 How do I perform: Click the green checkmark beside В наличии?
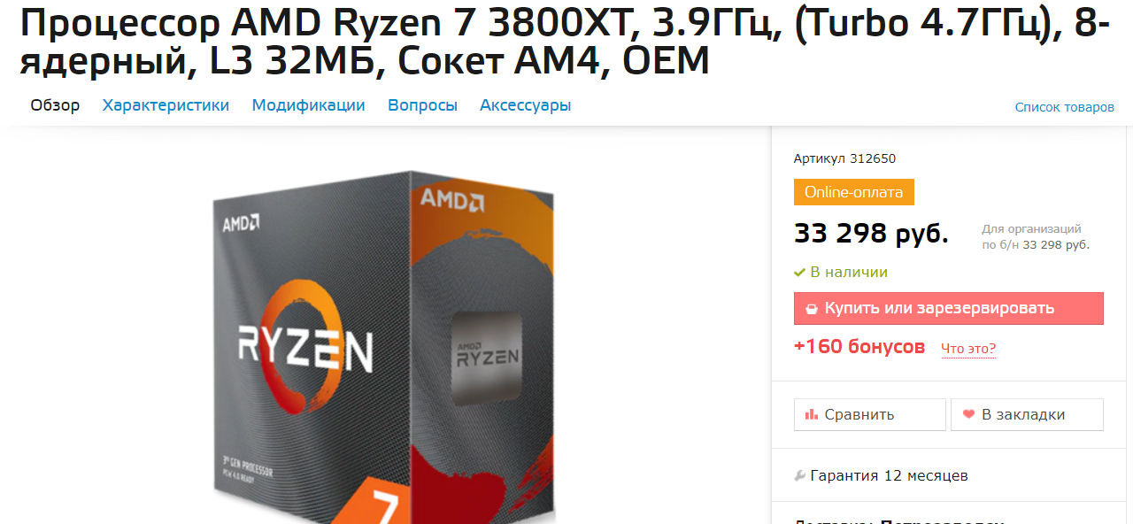[x=799, y=273]
